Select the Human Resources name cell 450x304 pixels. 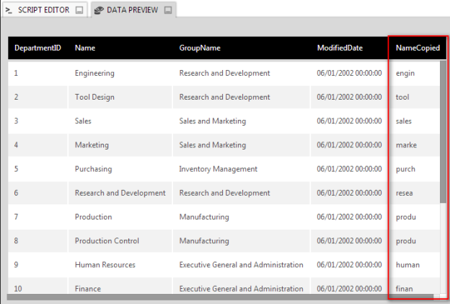point(105,265)
